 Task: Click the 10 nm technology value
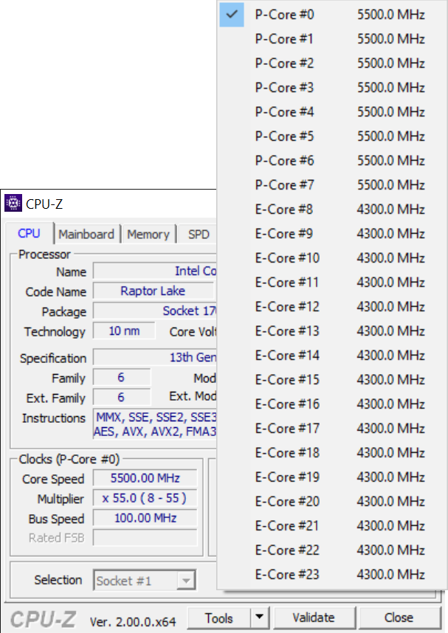(x=124, y=331)
